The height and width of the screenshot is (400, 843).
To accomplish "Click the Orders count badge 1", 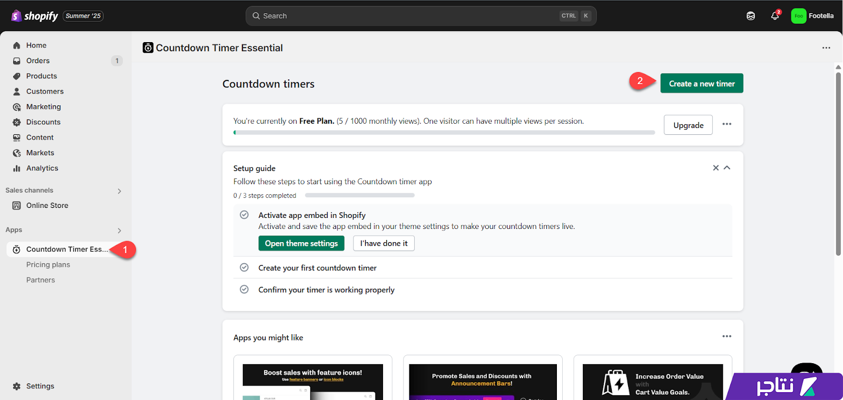I will click(x=117, y=61).
